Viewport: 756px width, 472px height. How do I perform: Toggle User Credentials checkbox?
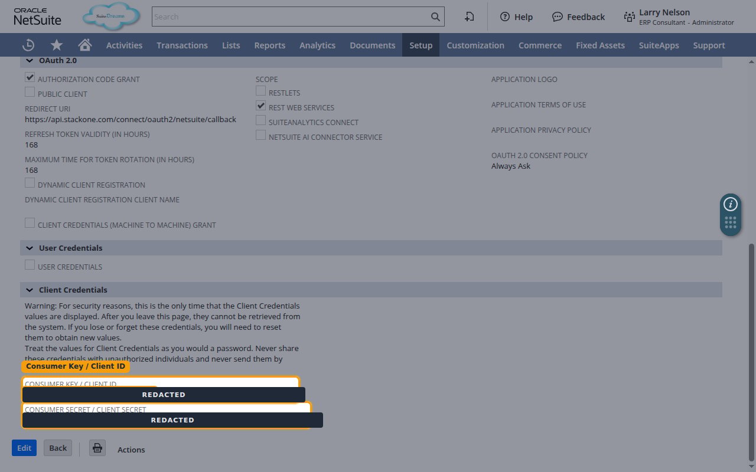click(x=30, y=265)
